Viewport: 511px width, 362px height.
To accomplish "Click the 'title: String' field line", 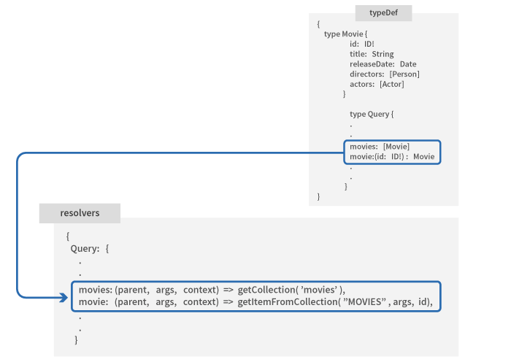I will click(372, 54).
